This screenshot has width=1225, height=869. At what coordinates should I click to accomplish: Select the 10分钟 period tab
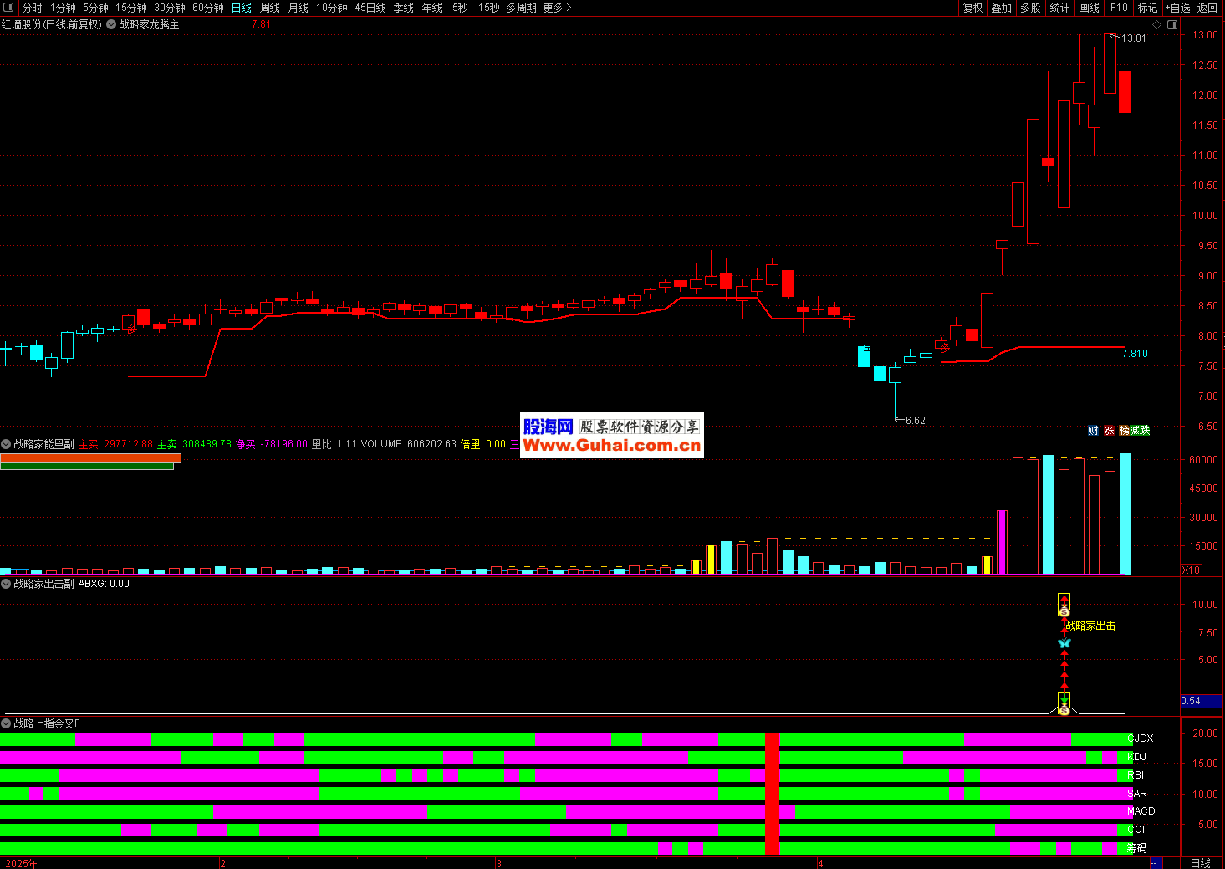pos(332,8)
